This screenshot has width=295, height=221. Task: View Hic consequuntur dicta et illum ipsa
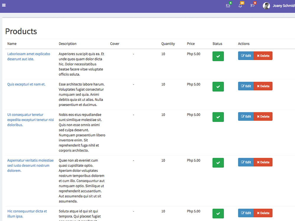point(27,213)
